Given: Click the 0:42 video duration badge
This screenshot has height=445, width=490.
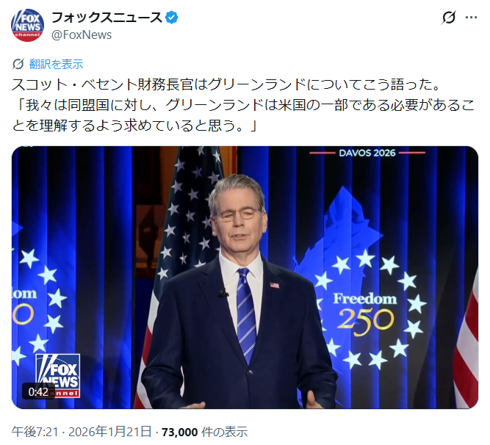Looking at the screenshot, I should coord(38,391).
